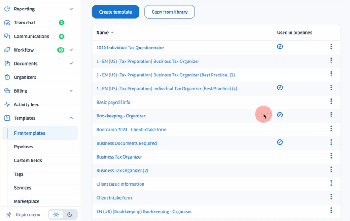Sort the list by Name column header
This screenshot has width=350, height=221.
pyautogui.click(x=102, y=33)
